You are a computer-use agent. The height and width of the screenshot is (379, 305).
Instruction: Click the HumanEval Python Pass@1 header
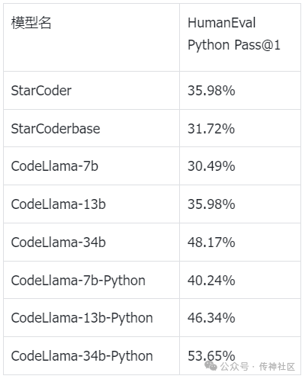point(234,34)
